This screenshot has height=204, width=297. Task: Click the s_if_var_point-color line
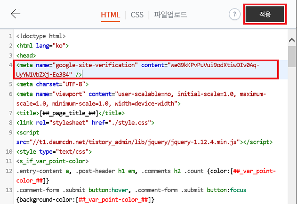pyautogui.click(x=52, y=161)
